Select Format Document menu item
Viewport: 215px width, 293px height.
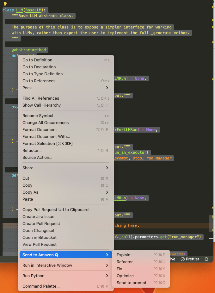coord(40,129)
